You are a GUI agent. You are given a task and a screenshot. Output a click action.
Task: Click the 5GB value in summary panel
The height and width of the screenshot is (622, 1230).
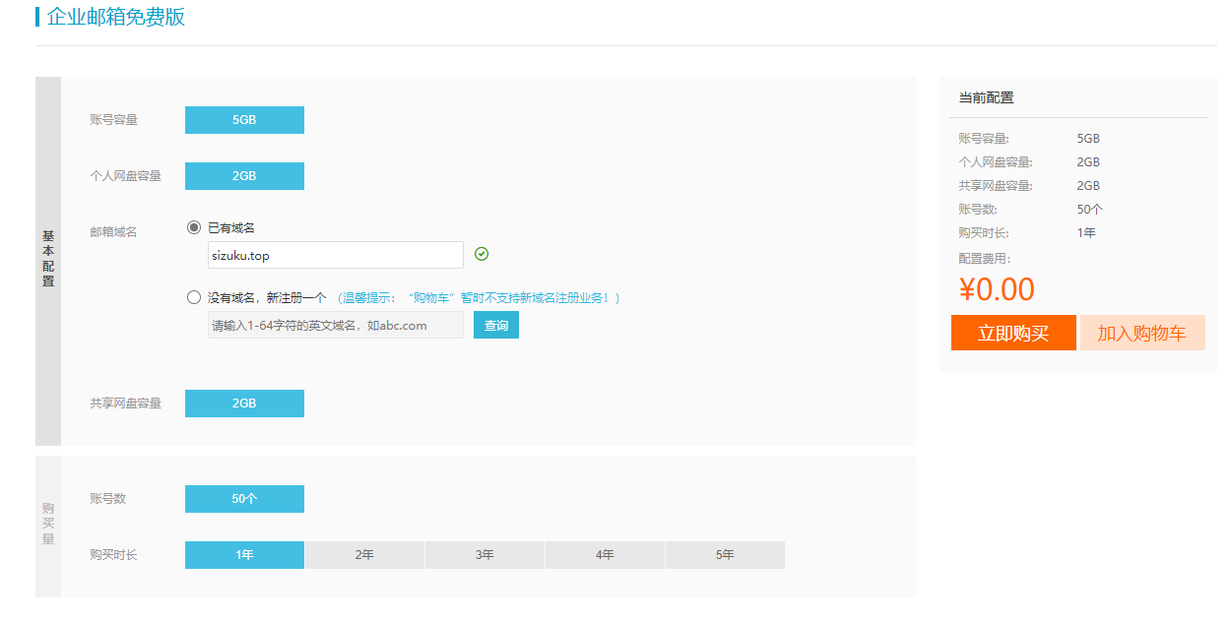(x=1088, y=139)
